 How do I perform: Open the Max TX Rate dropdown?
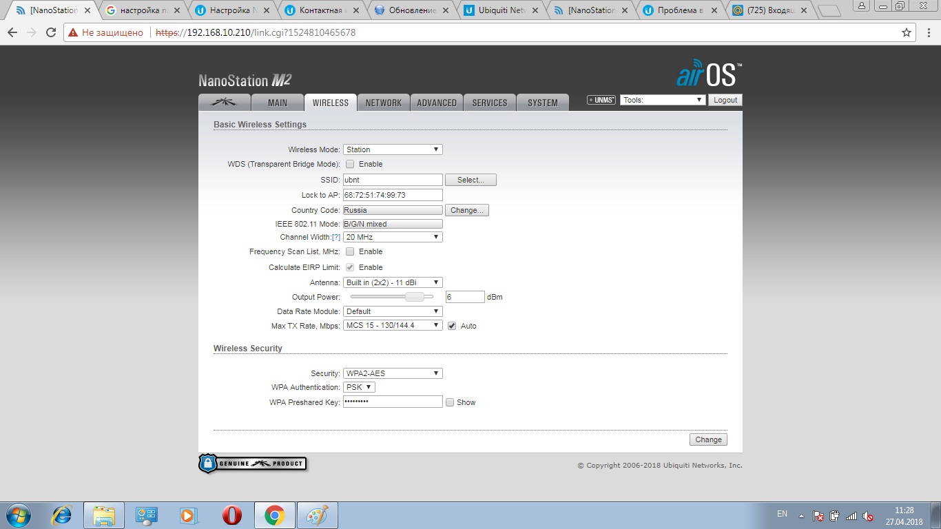pyautogui.click(x=393, y=325)
